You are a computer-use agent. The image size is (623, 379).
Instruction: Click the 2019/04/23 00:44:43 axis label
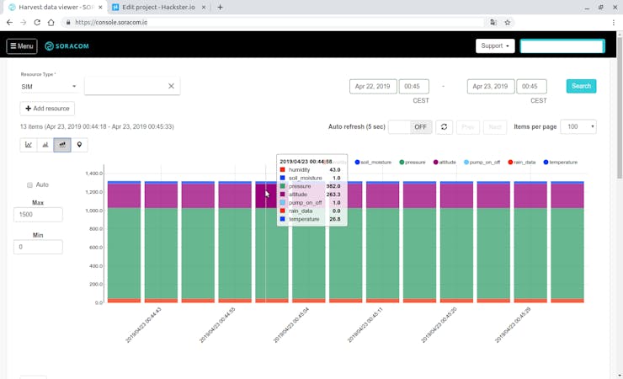coord(143,324)
